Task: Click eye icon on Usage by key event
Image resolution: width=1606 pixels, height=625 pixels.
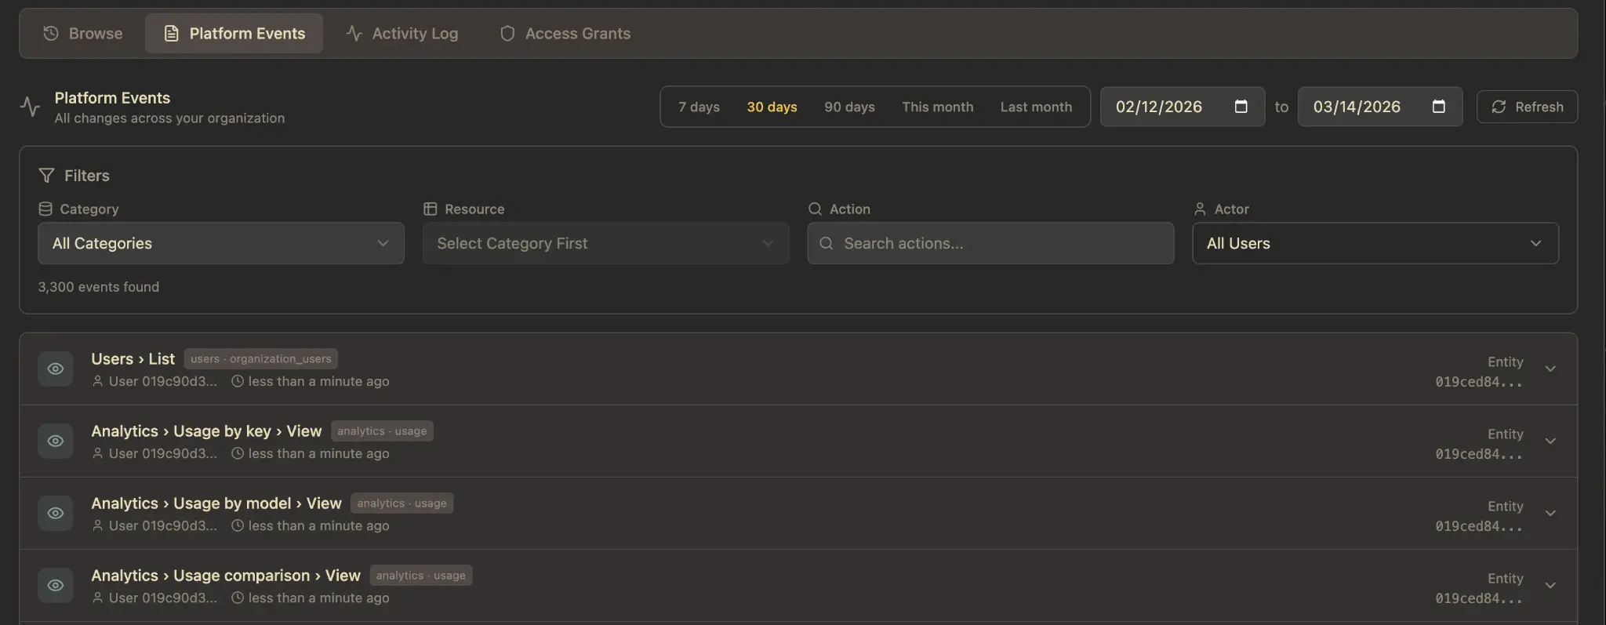Action: click(x=55, y=441)
